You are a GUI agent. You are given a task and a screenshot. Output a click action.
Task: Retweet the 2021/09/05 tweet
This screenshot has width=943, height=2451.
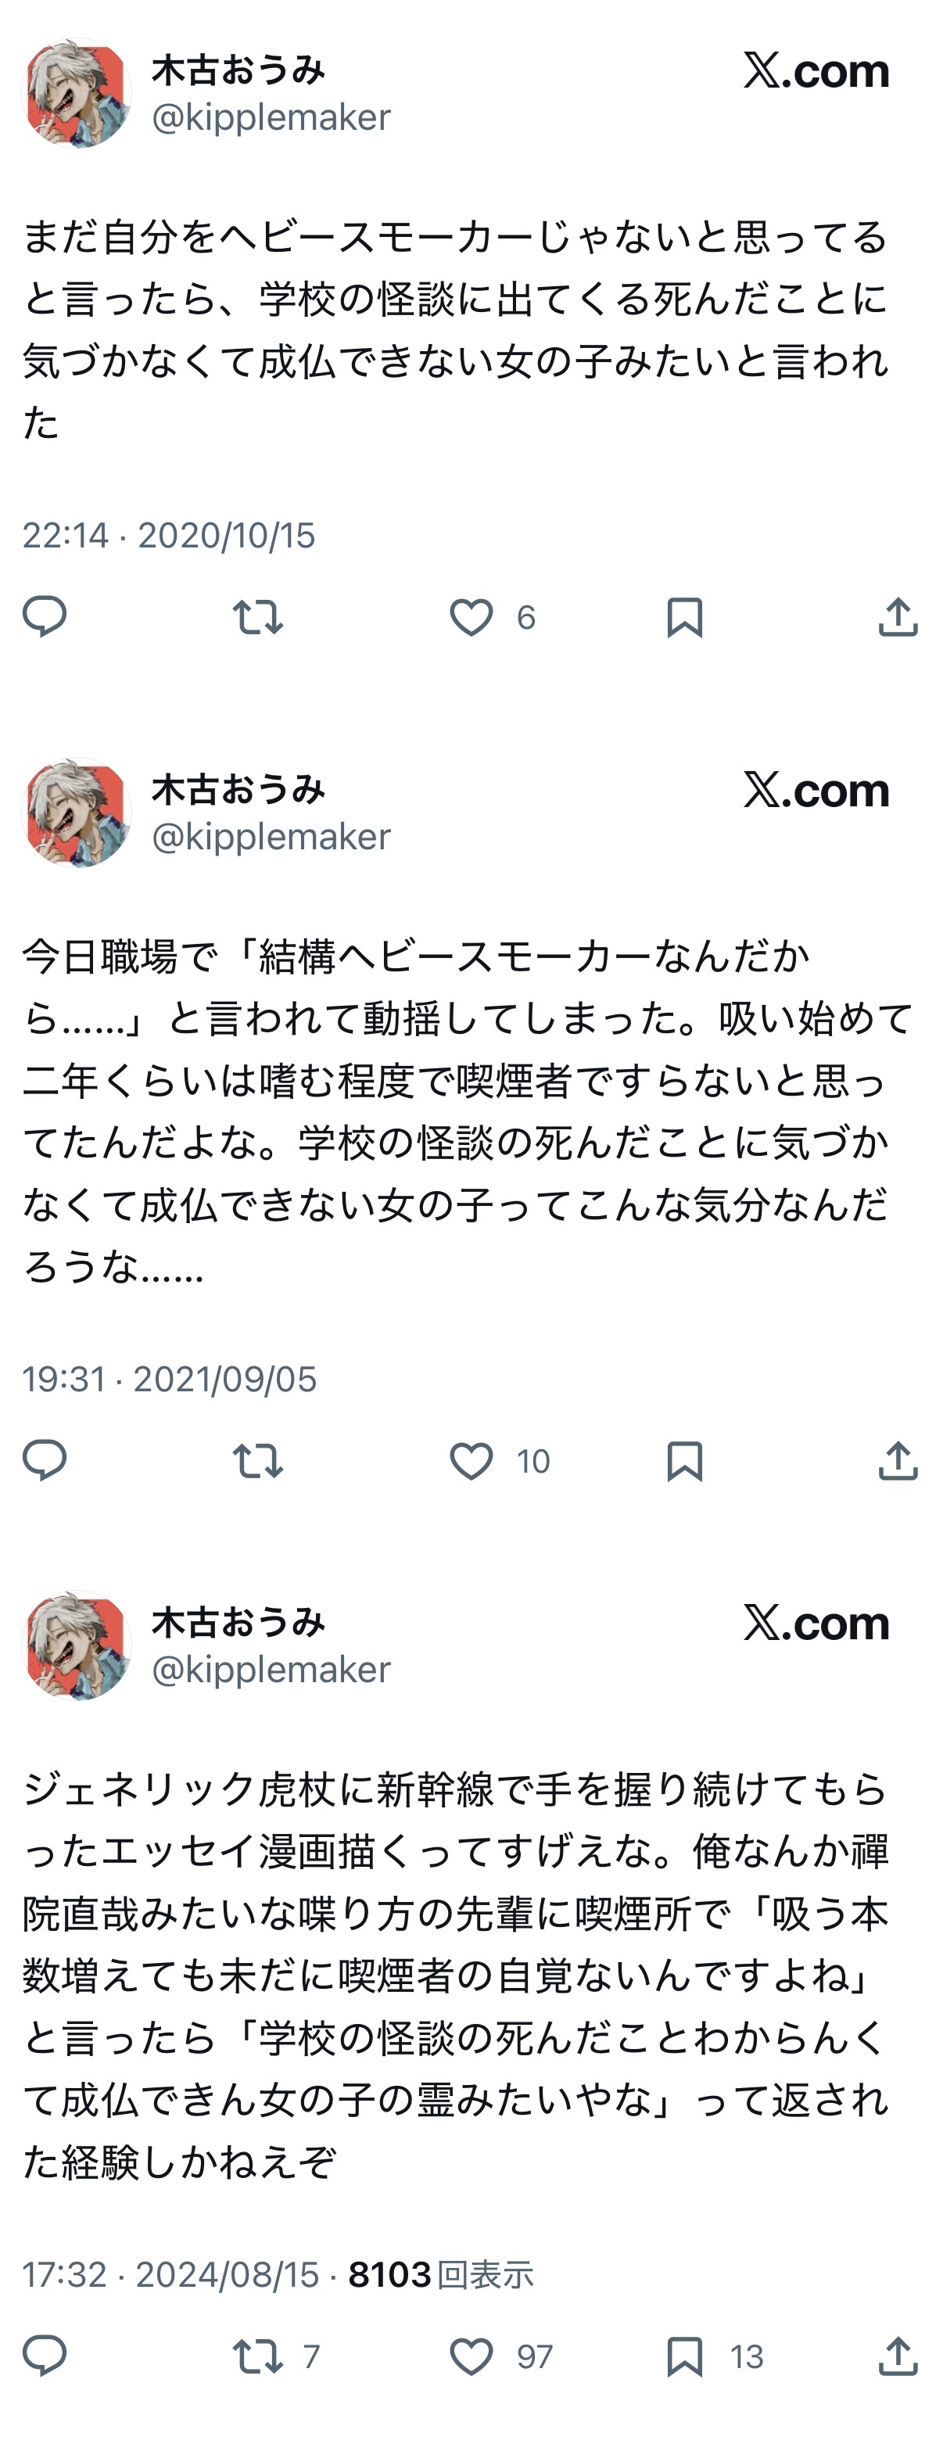coord(258,1461)
